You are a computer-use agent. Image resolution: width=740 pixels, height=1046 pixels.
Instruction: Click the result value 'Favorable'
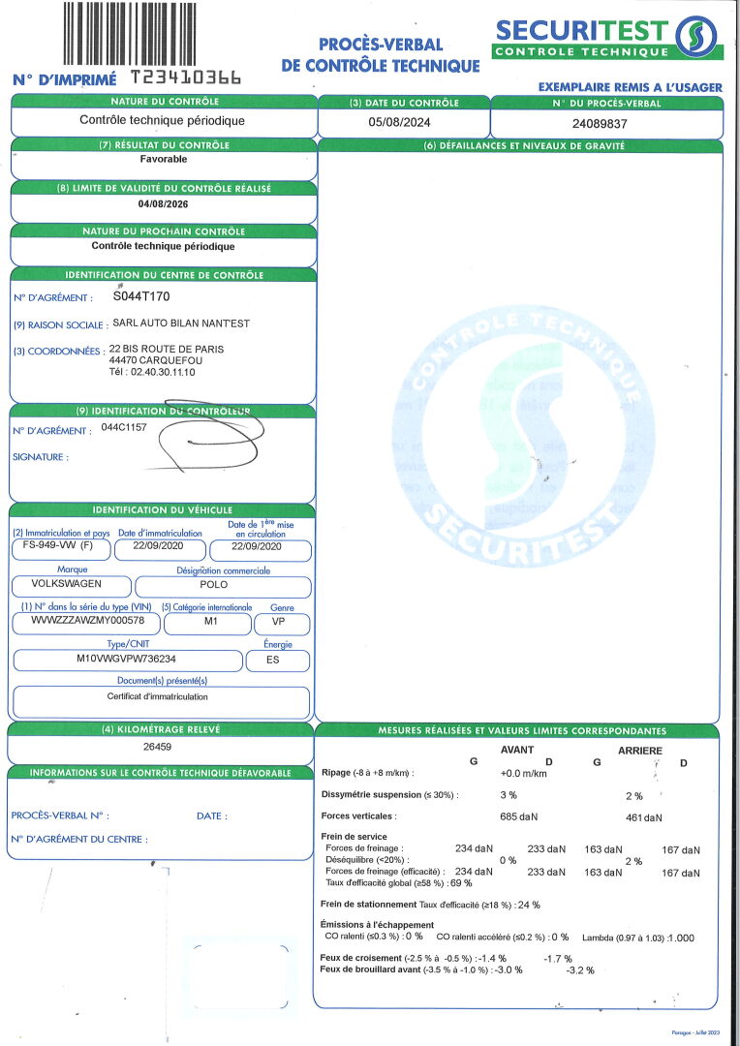pyautogui.click(x=164, y=160)
